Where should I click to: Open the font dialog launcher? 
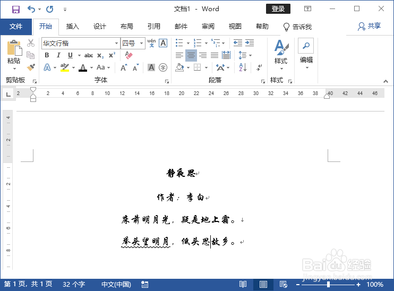(167, 81)
